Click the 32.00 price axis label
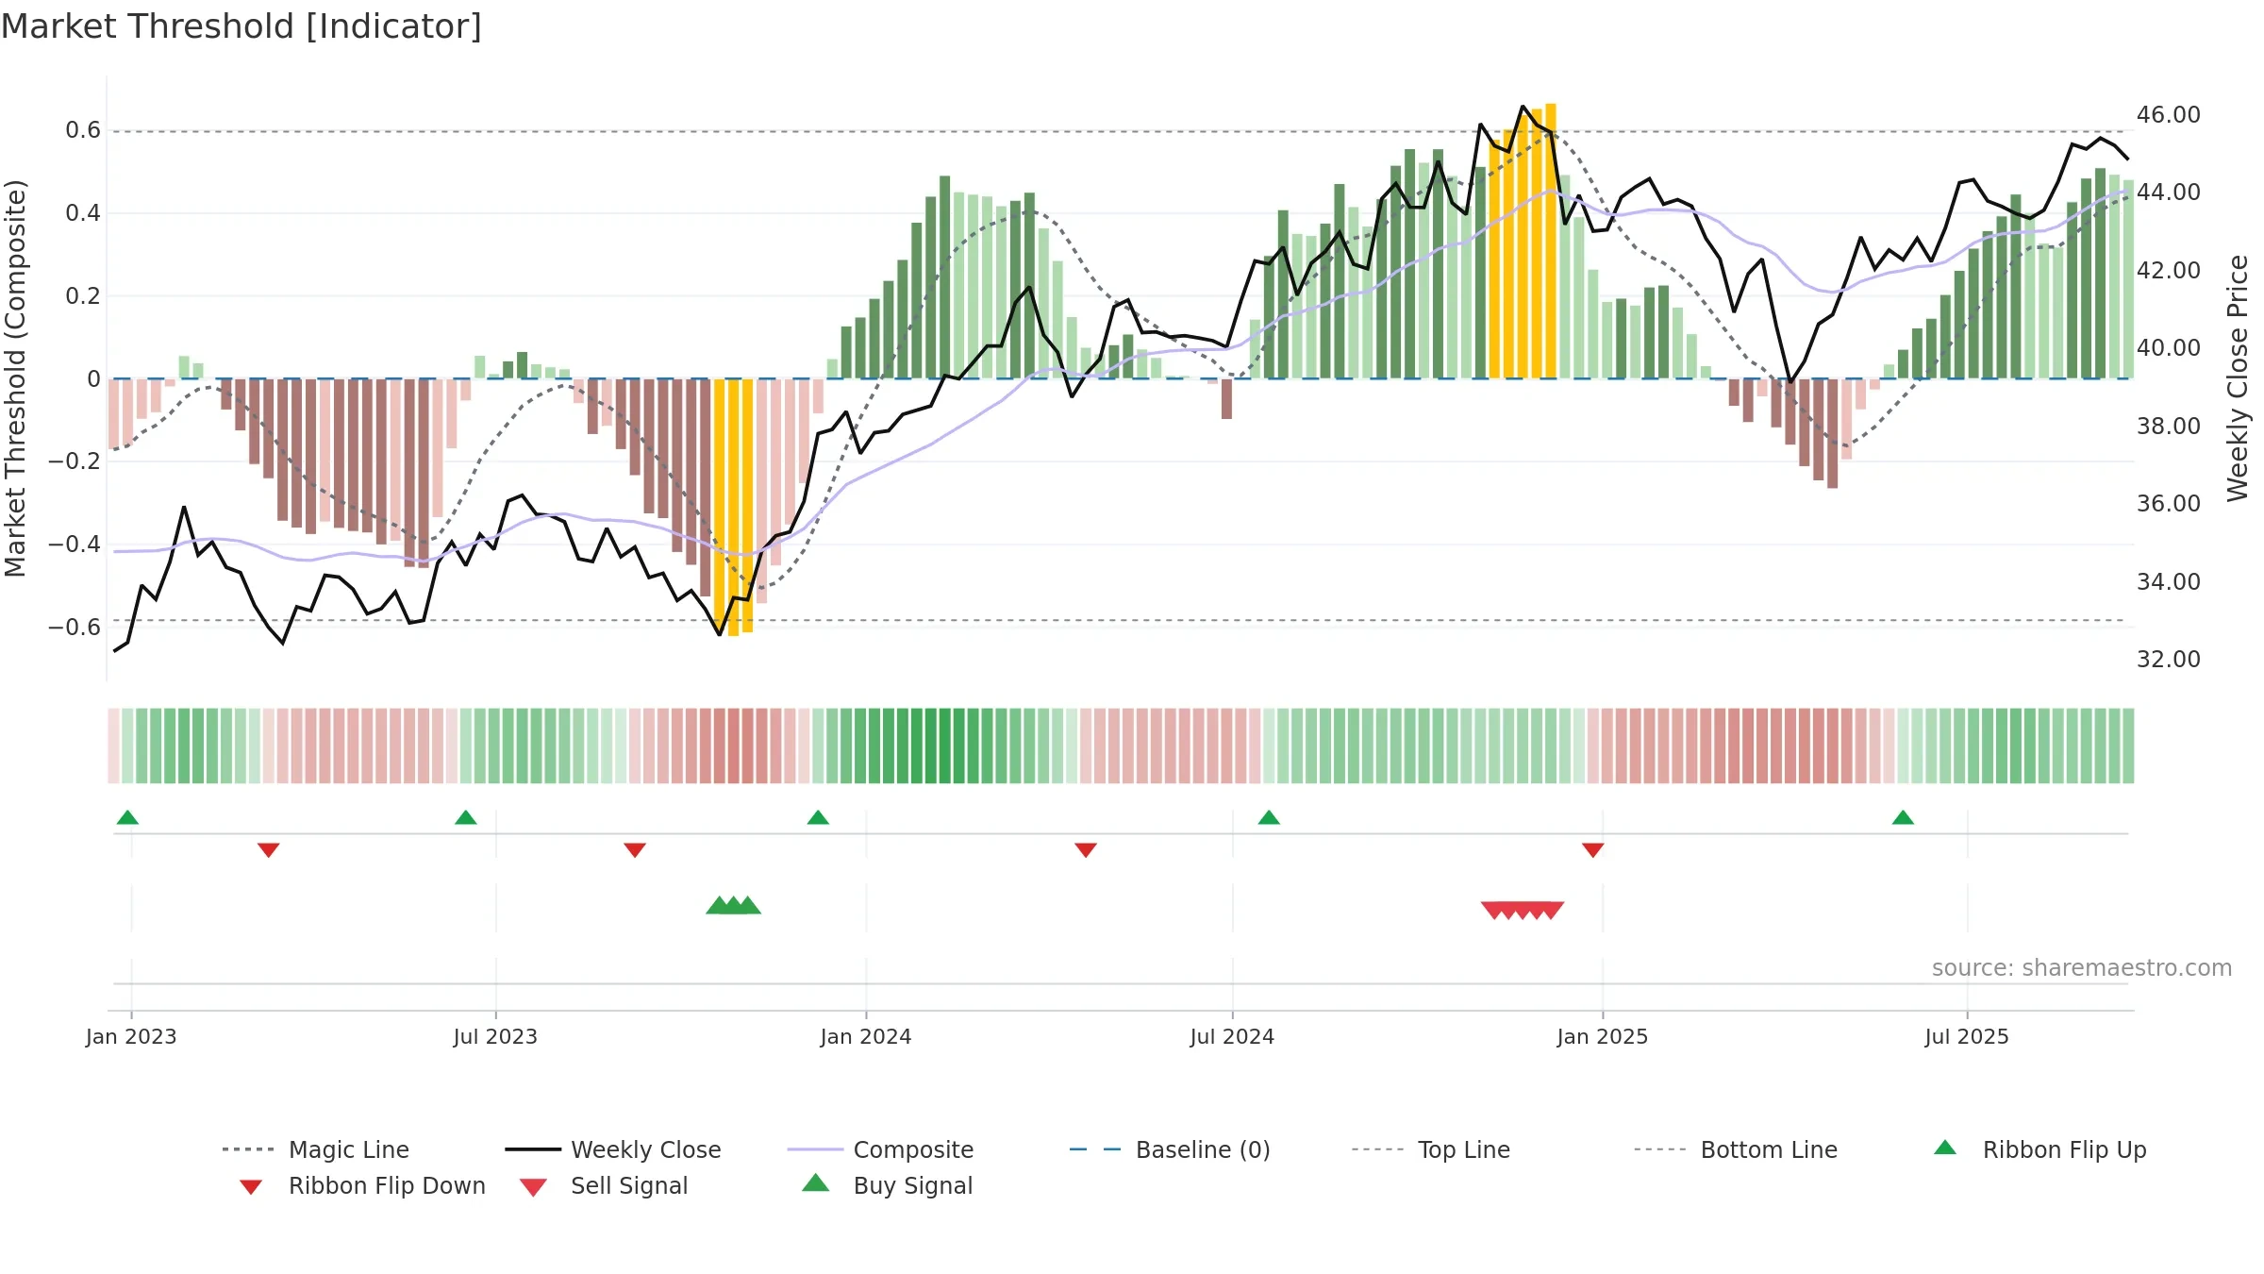This screenshot has width=2264, height=1274. [2169, 660]
